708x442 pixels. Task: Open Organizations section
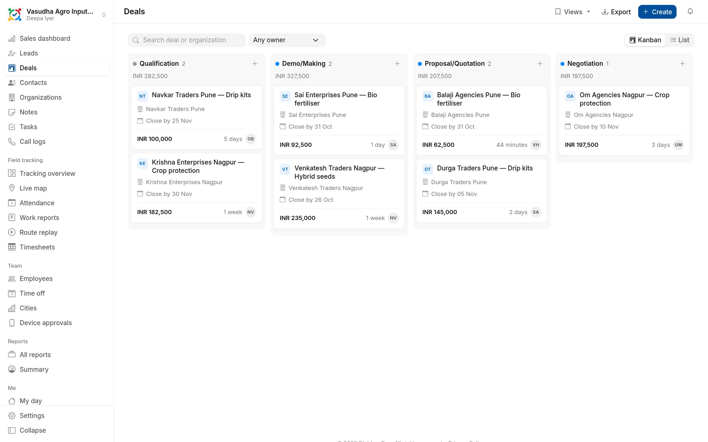pyautogui.click(x=57, y=97)
